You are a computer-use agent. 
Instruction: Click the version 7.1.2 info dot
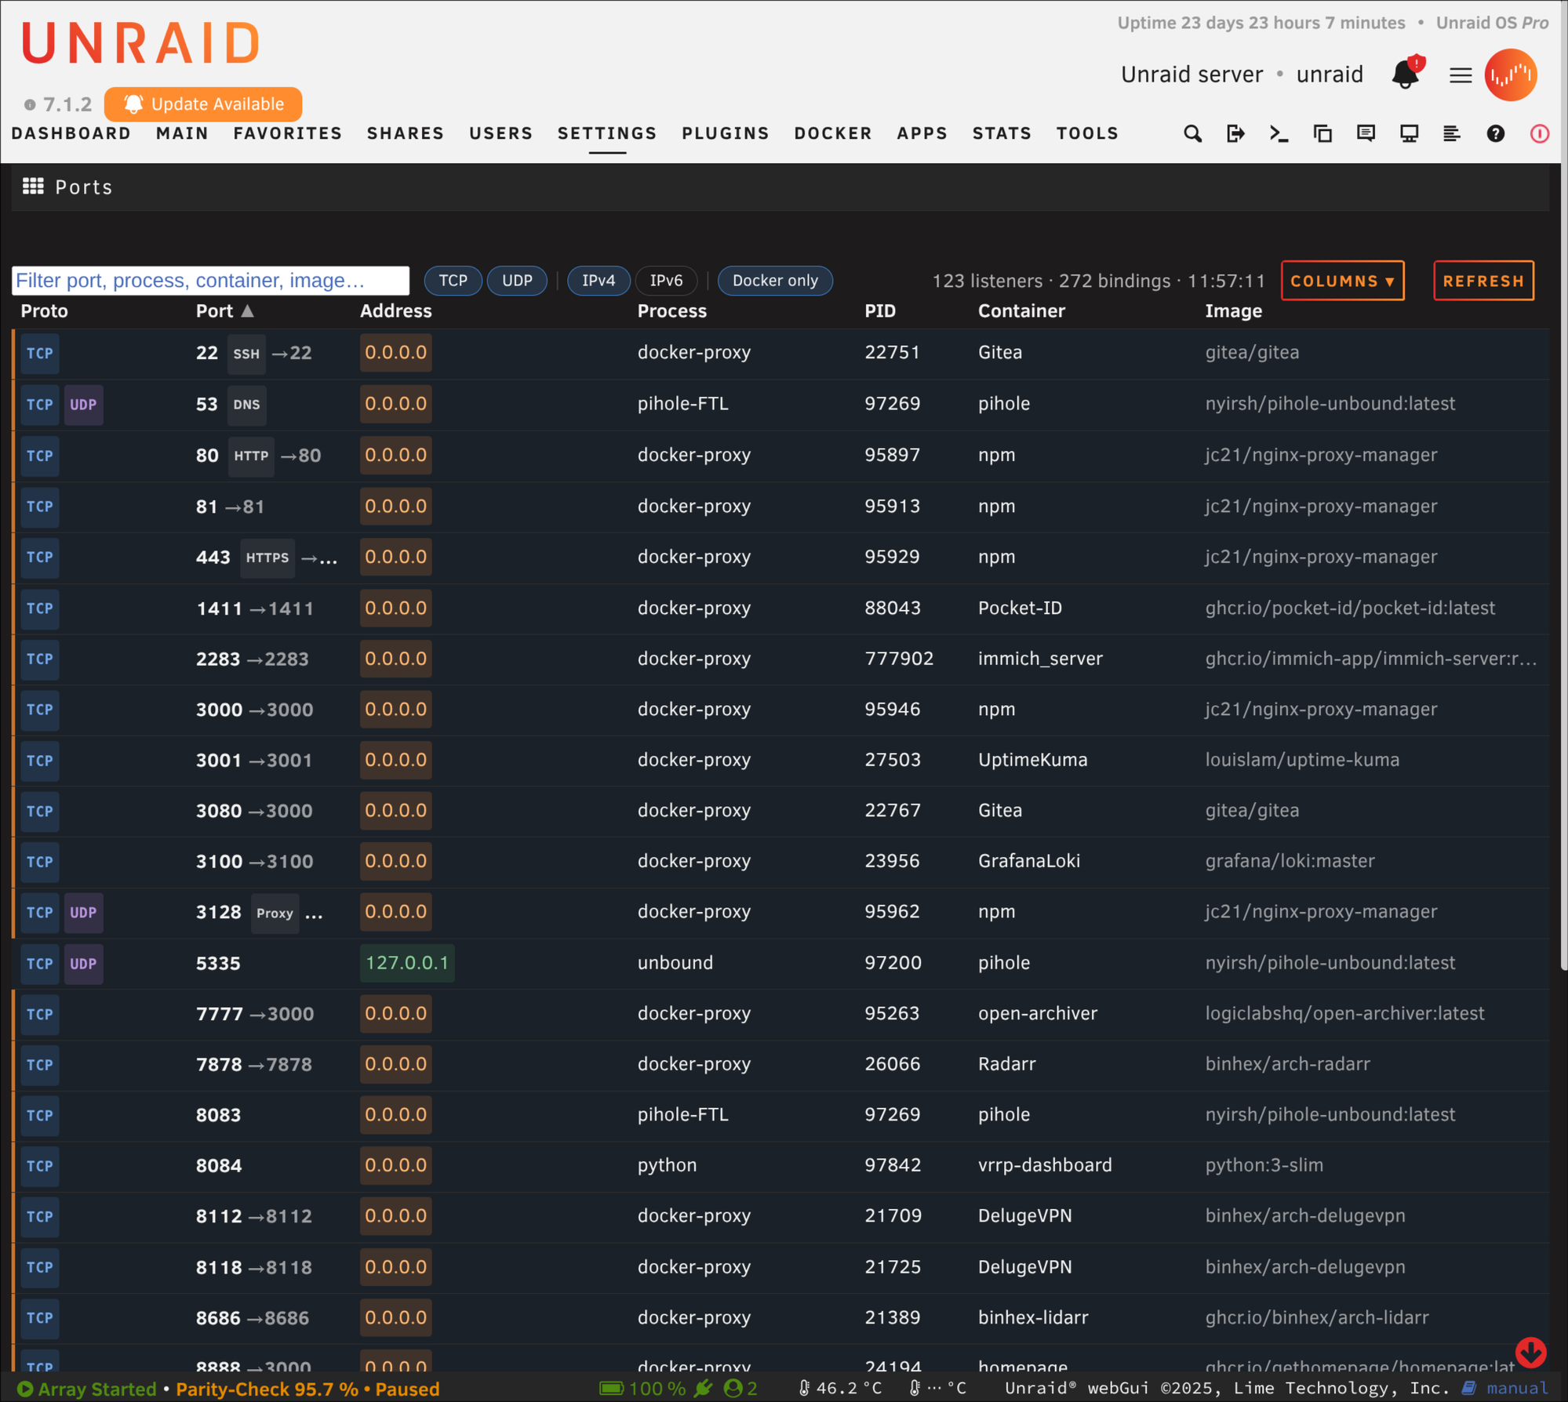tap(30, 104)
